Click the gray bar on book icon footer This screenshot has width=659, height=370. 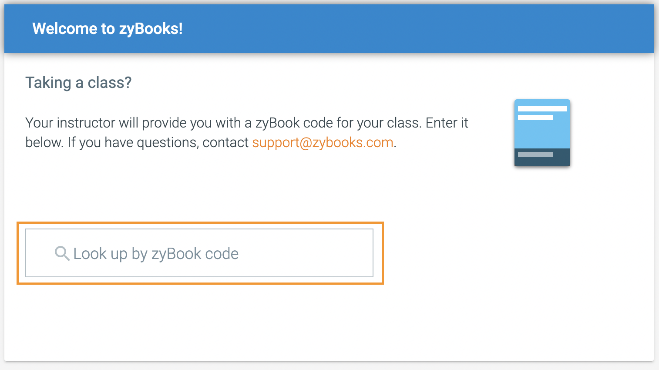tap(535, 155)
